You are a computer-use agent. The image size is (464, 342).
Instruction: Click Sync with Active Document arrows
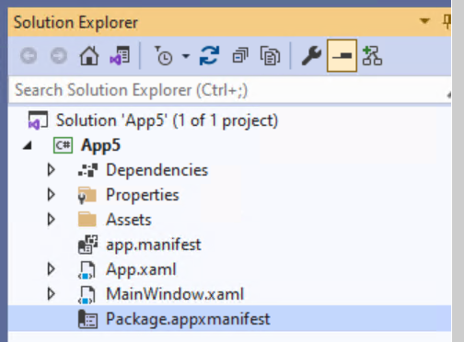(210, 56)
